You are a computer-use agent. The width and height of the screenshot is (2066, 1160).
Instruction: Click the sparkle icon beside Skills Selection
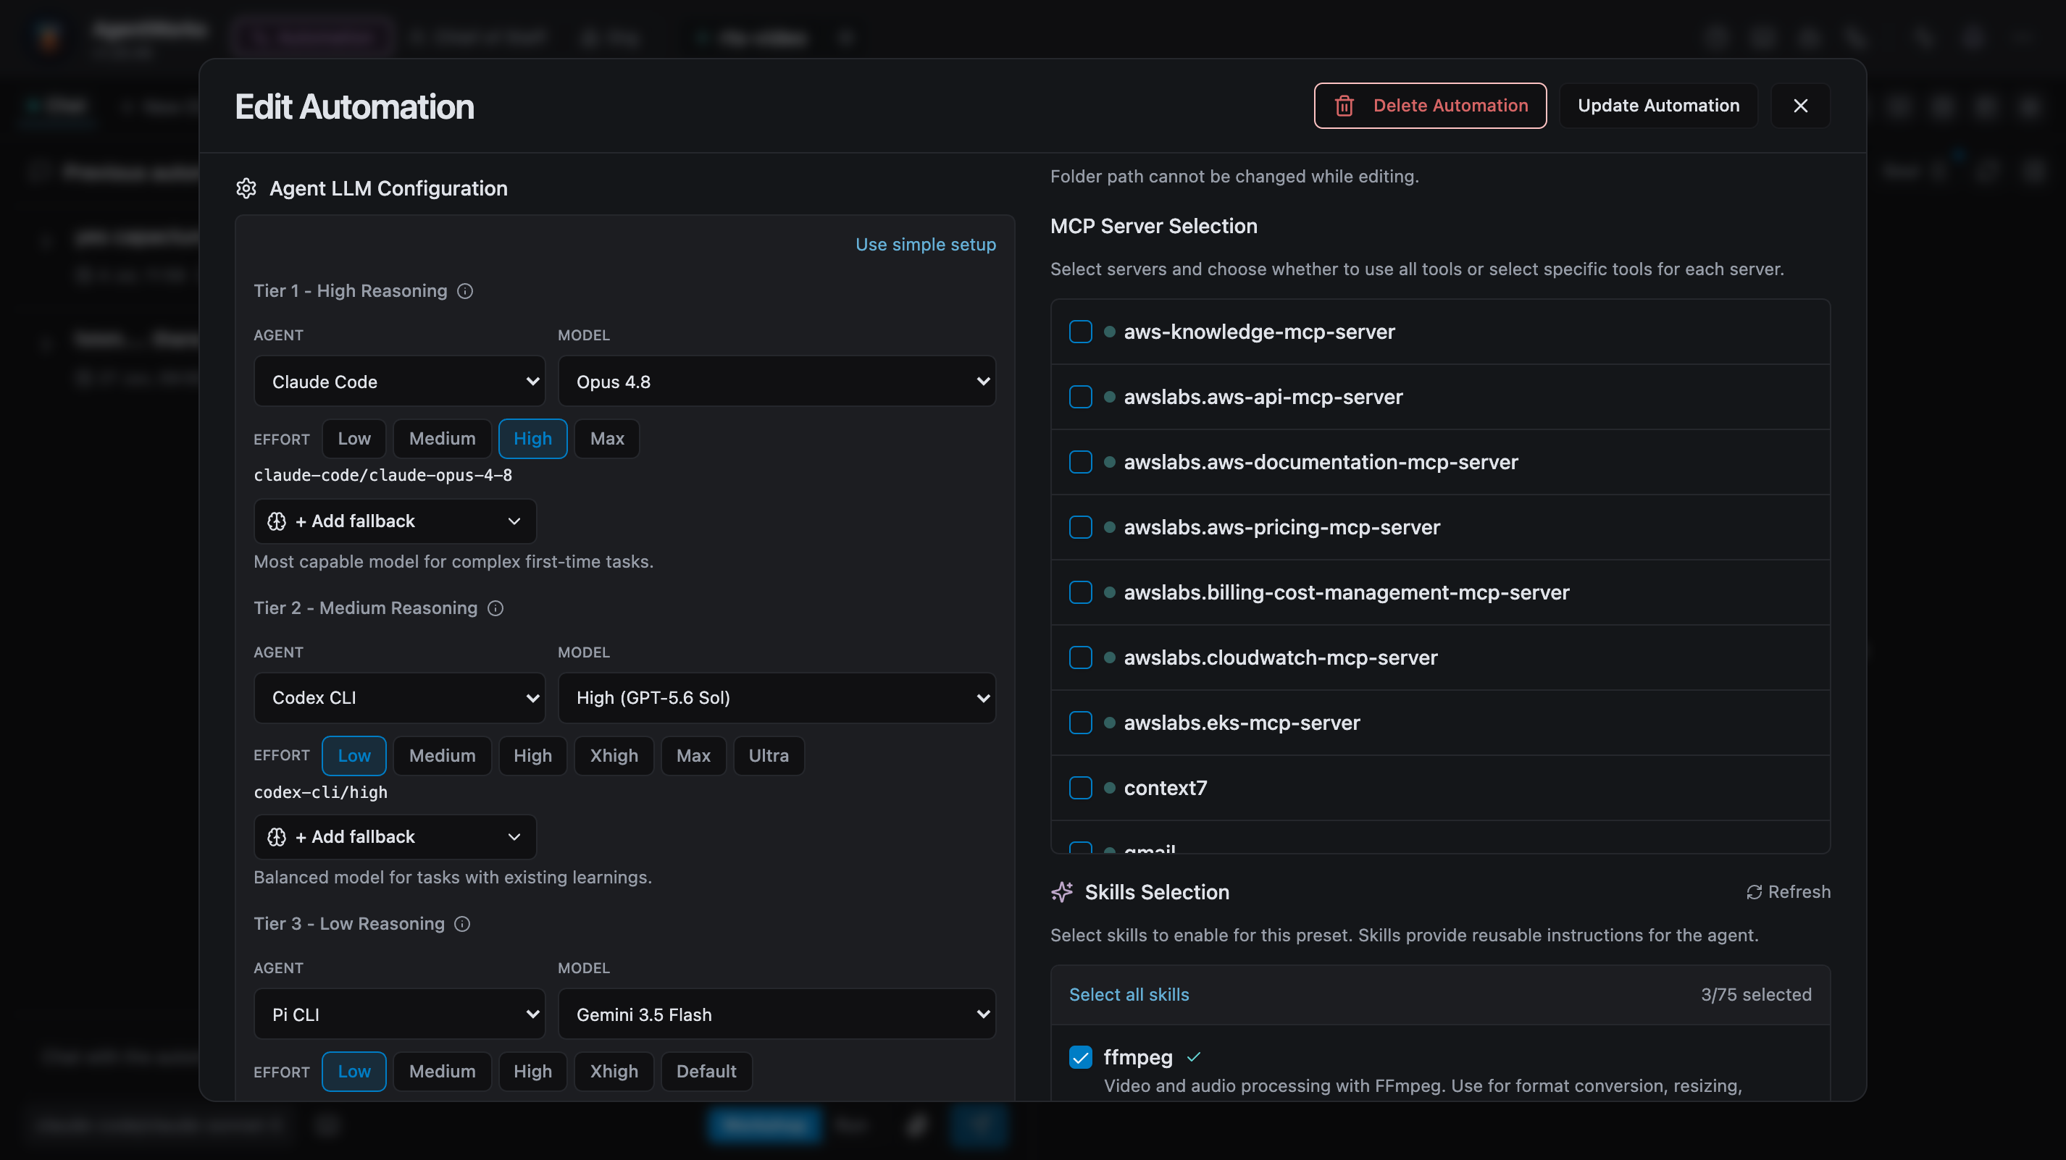1062,892
